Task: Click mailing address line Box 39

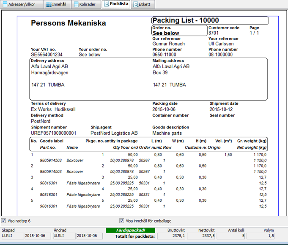Action: [x=160, y=72]
